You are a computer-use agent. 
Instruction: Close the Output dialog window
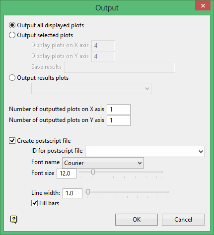point(203,6)
